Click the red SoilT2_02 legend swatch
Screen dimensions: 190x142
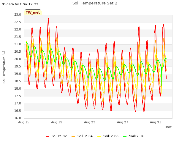[x=47, y=137]
